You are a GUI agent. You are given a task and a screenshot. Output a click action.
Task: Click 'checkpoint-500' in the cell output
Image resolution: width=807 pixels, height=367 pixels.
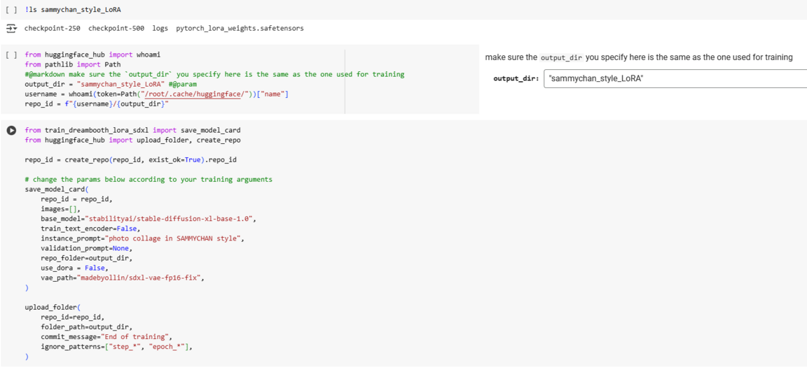(116, 29)
